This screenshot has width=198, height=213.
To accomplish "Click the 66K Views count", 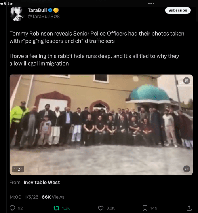I will coord(53,197).
